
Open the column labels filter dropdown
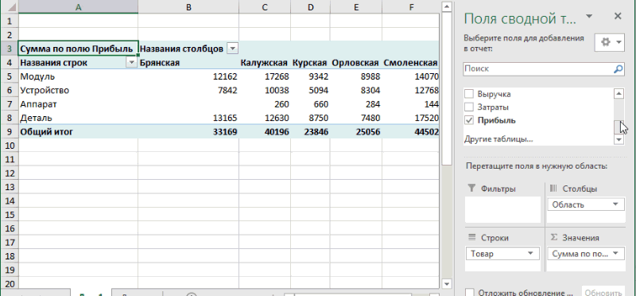point(232,49)
